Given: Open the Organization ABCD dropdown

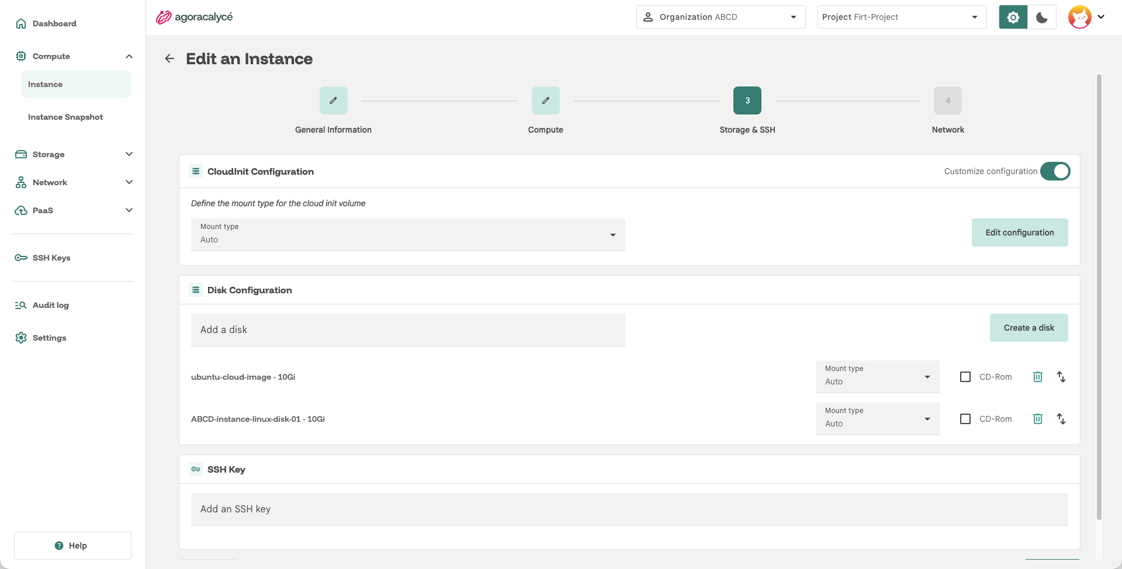Looking at the screenshot, I should click(721, 17).
